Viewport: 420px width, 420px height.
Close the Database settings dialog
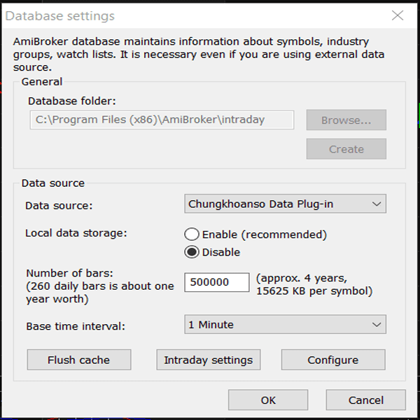pyautogui.click(x=398, y=15)
